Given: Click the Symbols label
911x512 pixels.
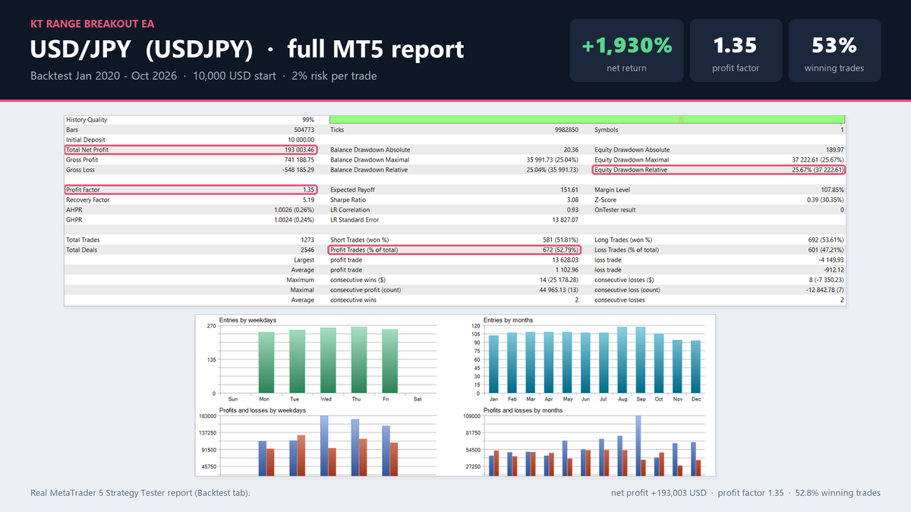Looking at the screenshot, I should (607, 130).
